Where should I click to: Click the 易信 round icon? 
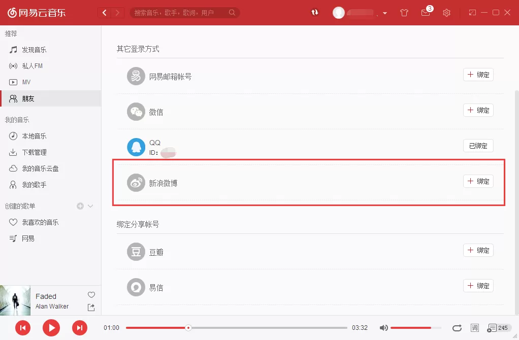136,287
